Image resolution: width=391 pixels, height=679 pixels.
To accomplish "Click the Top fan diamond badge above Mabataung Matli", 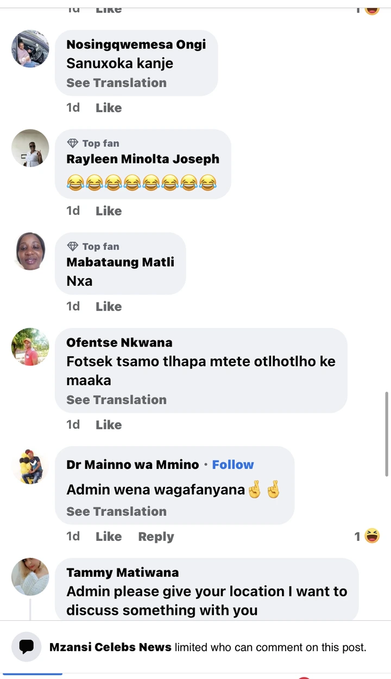I will click(73, 247).
